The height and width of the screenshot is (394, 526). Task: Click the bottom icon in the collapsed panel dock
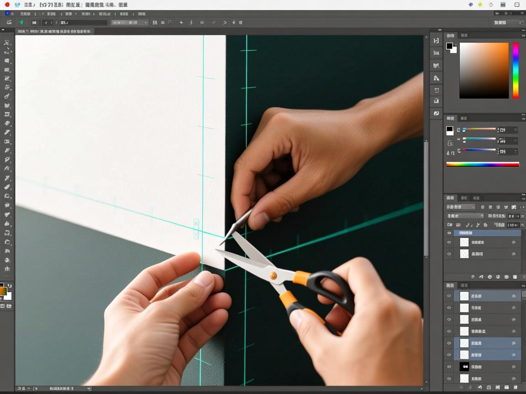click(x=437, y=113)
